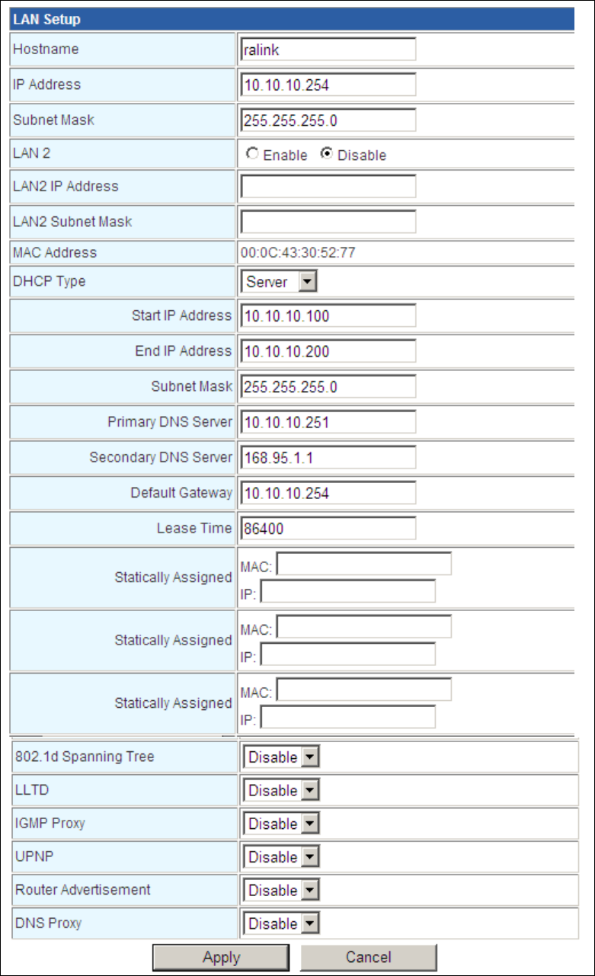The height and width of the screenshot is (976, 595).
Task: Click the first Statically Assigned MAC field
Action: [363, 565]
